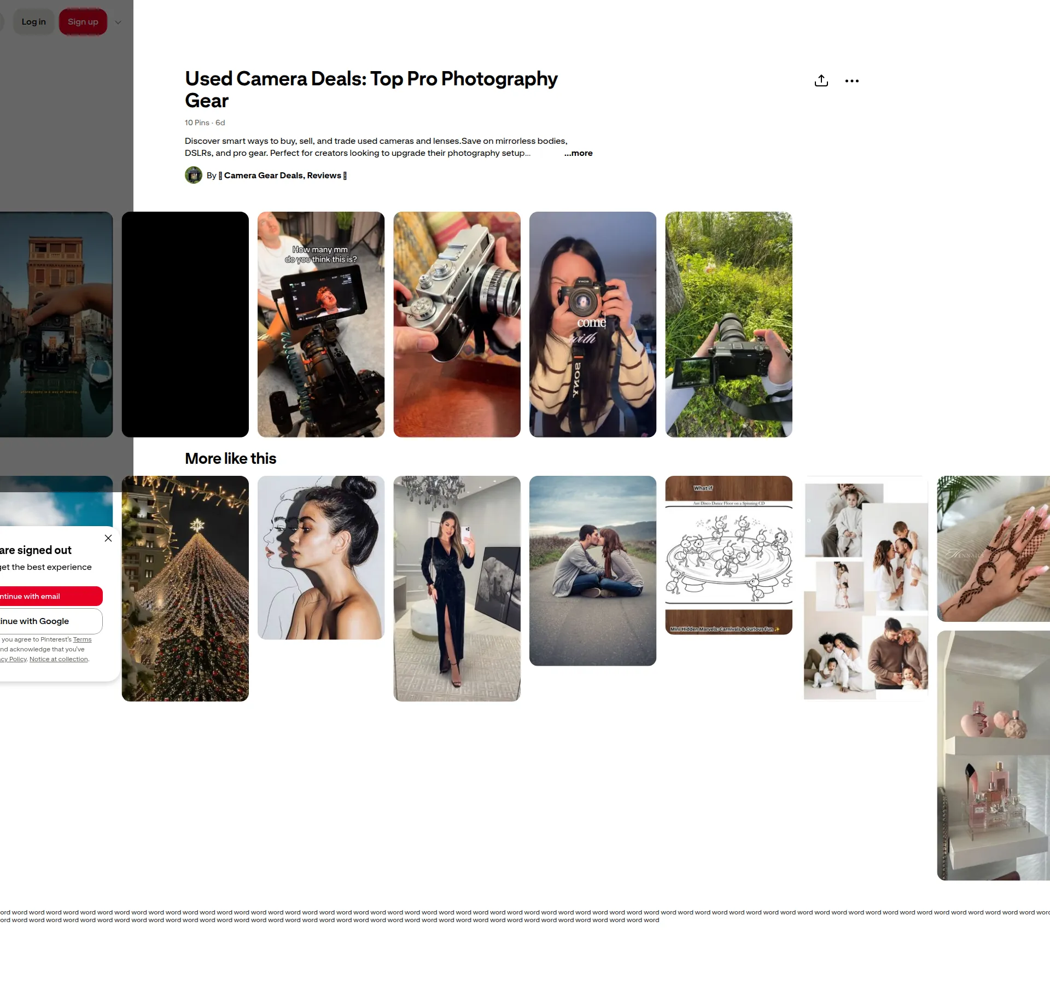The width and height of the screenshot is (1050, 985).
Task: Click the 'are signed out' popup heading
Action: coord(36,550)
